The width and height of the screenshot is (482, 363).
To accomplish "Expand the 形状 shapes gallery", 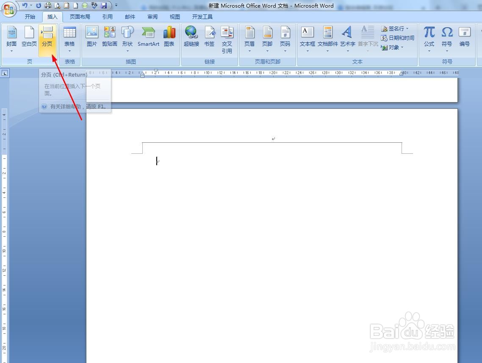I will pyautogui.click(x=127, y=40).
